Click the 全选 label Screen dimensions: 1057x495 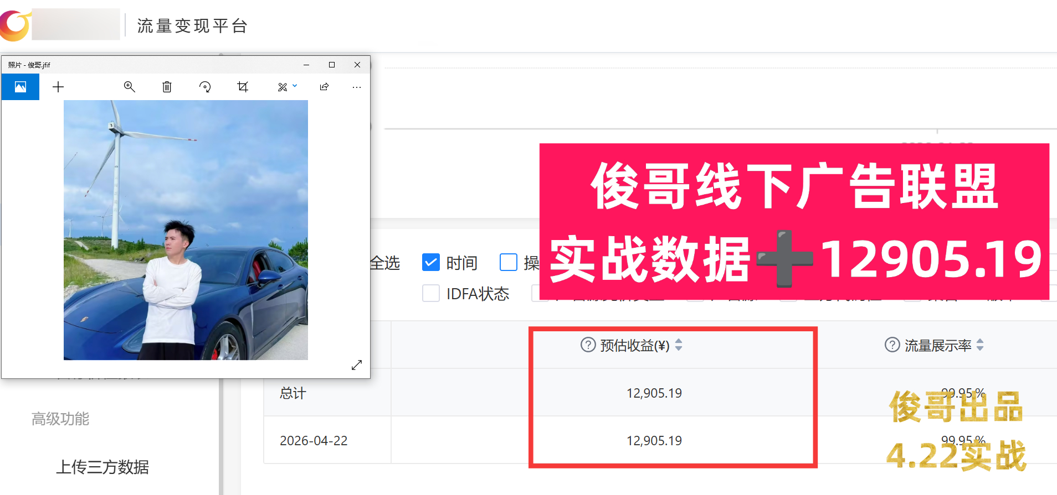[x=385, y=263]
